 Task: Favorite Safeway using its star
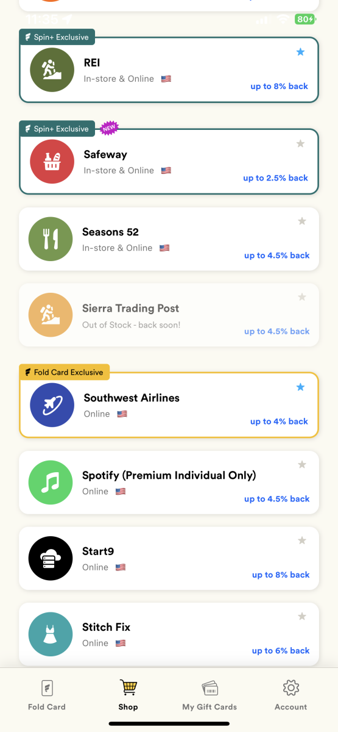click(300, 144)
